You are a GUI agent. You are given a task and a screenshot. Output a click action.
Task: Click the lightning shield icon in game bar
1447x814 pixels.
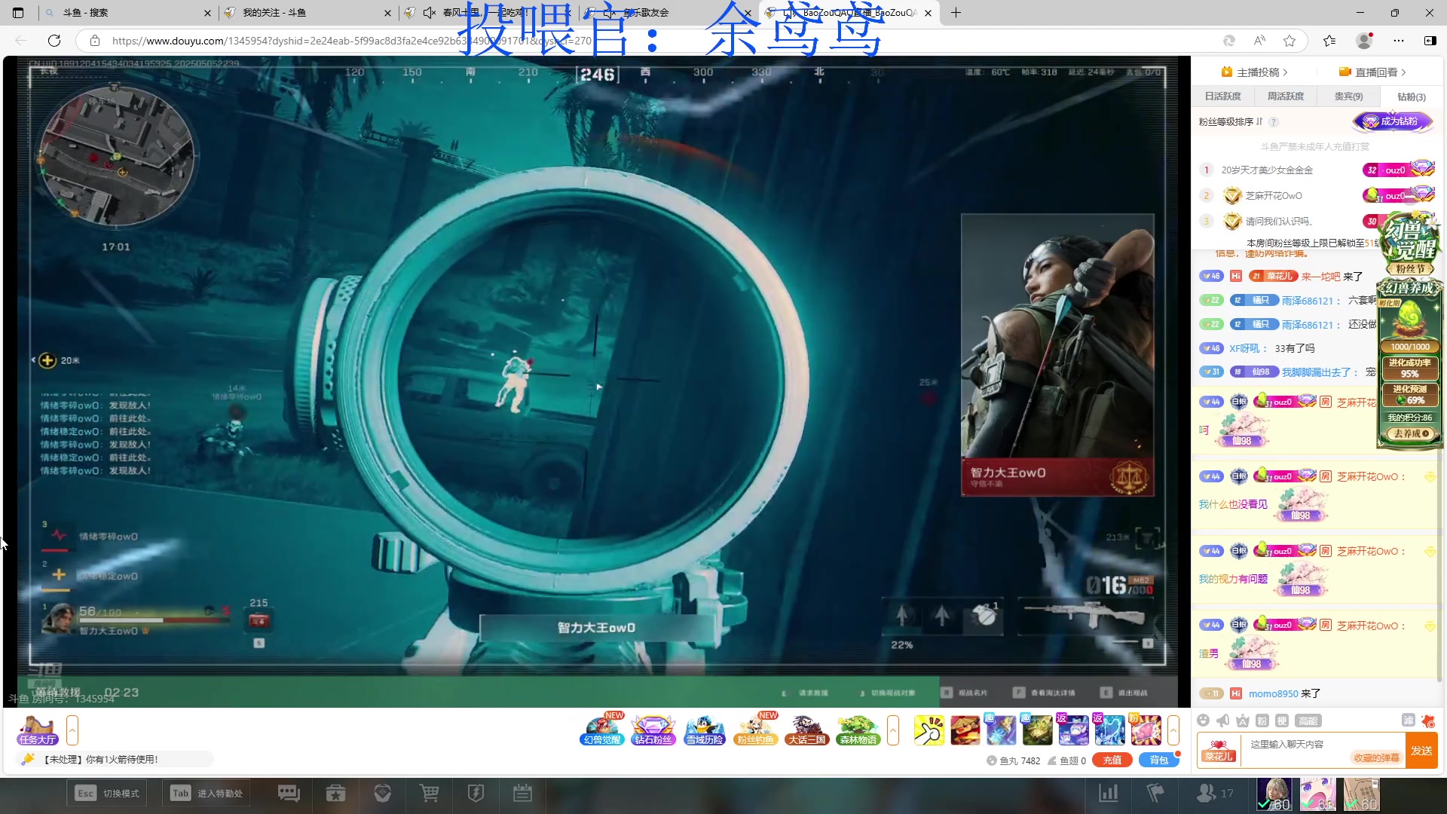[x=476, y=793]
